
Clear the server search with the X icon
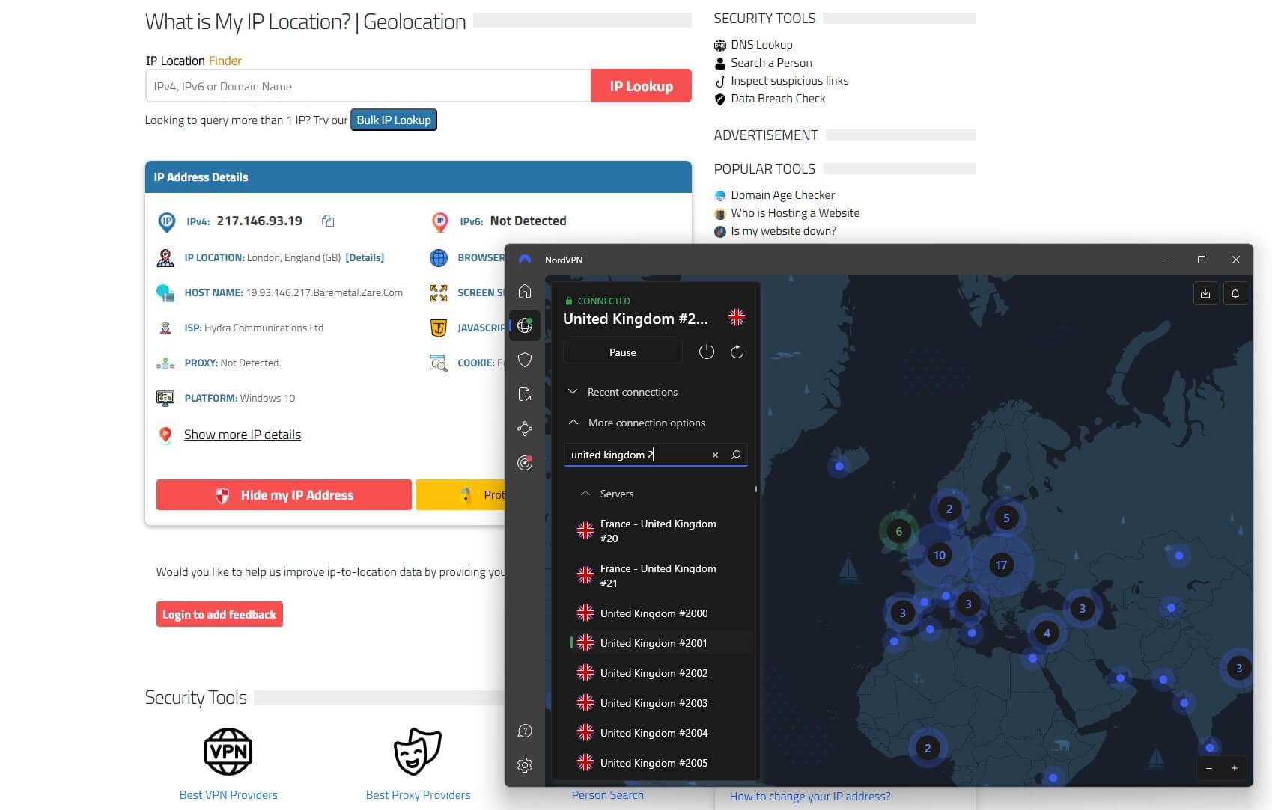coord(715,455)
